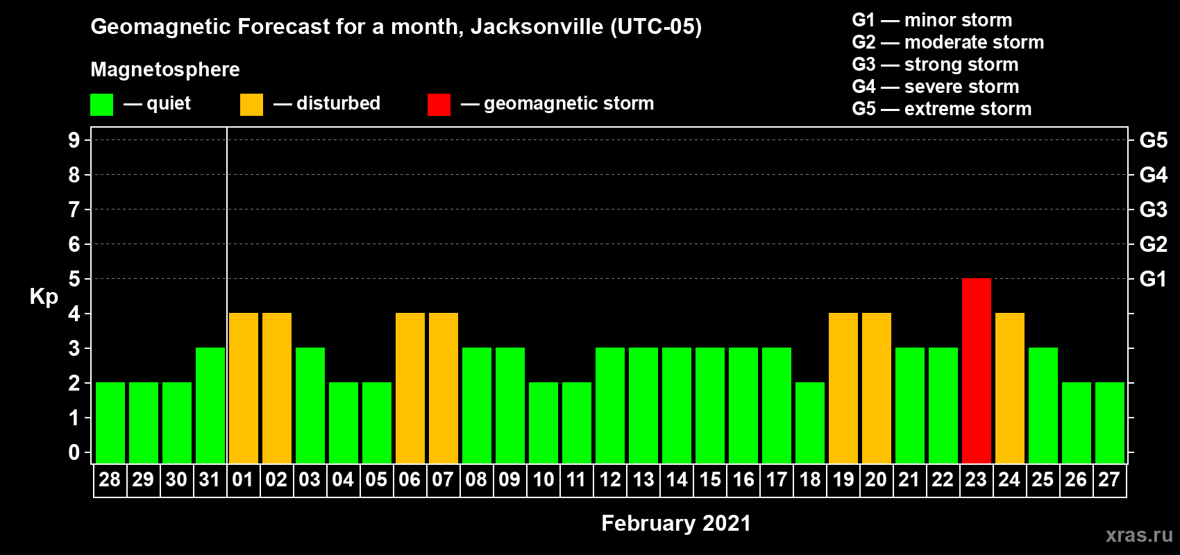Select the green bar for day 03
Screen dimensions: 1180x555
(x=310, y=406)
